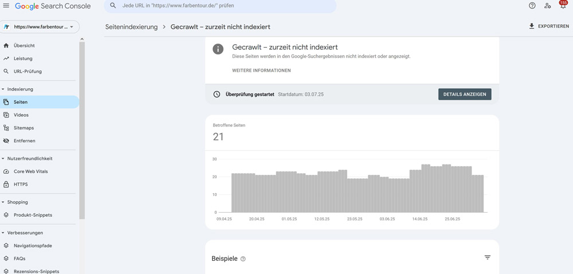The image size is (573, 274).
Task: Click the Seiten pages icon
Action: (x=6, y=102)
